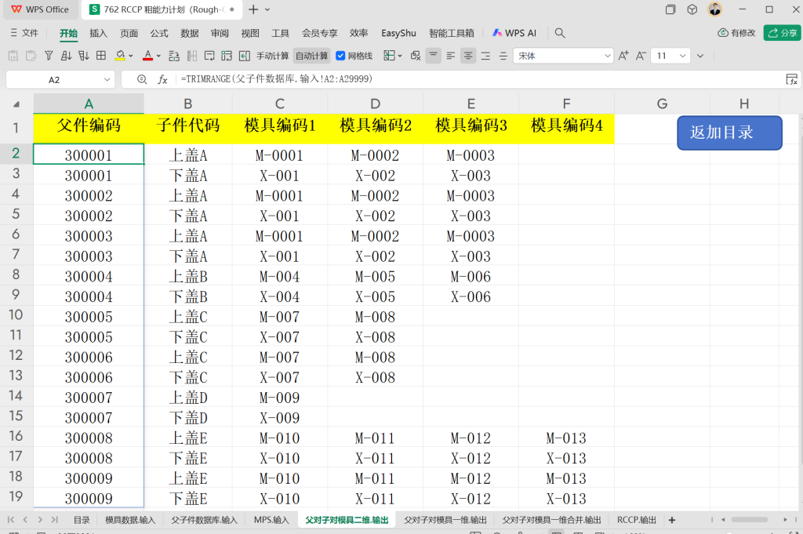The image size is (803, 534).
Task: Open the fill color dropdown arrow
Action: pyautogui.click(x=131, y=56)
